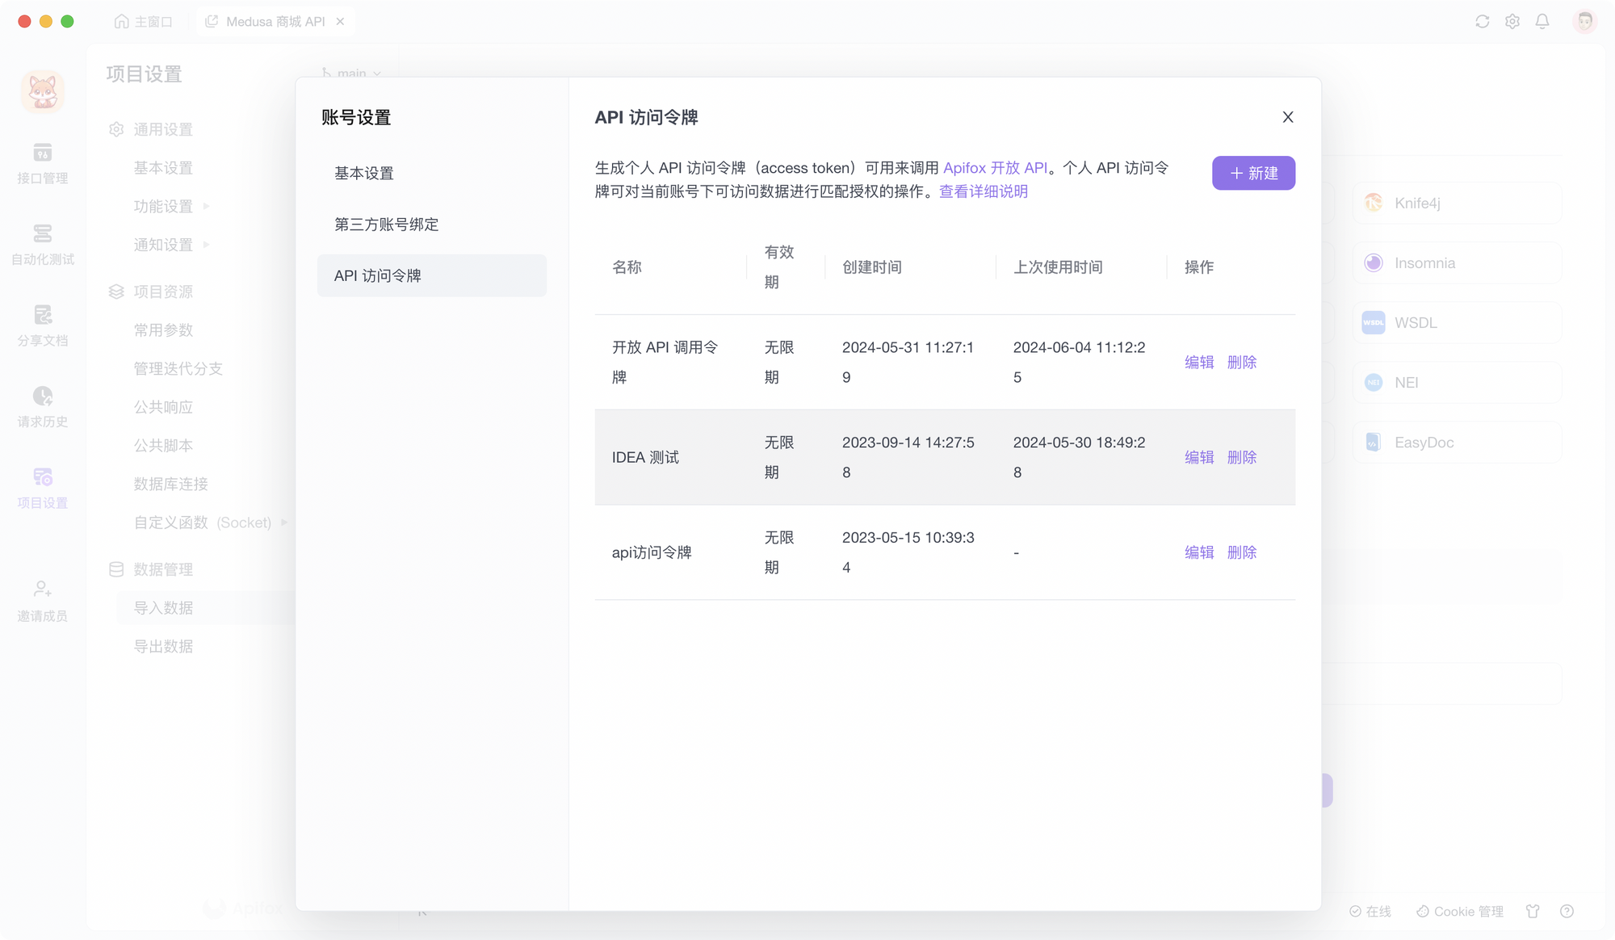Open 接口管理 in left sidebar
Image resolution: width=1615 pixels, height=940 pixels.
[43, 164]
